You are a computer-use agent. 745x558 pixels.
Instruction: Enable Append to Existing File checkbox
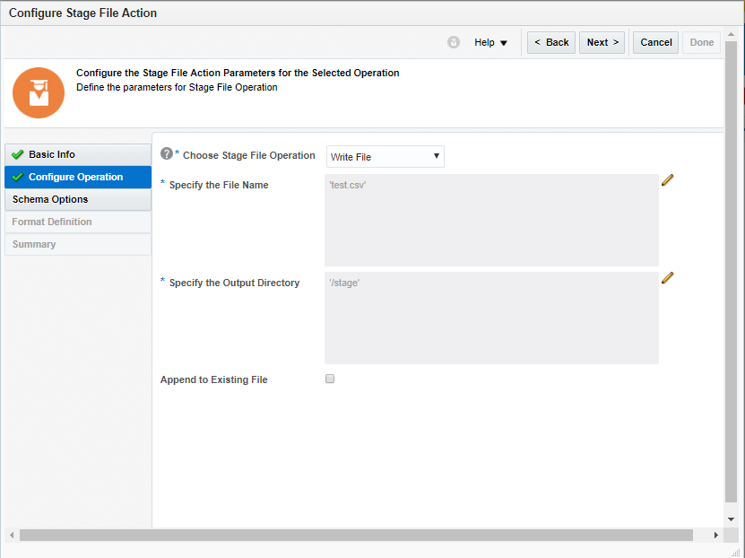pyautogui.click(x=330, y=379)
